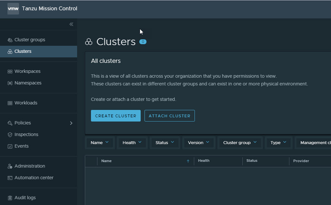
Task: Open the Status filter dropdown
Action: (165, 143)
